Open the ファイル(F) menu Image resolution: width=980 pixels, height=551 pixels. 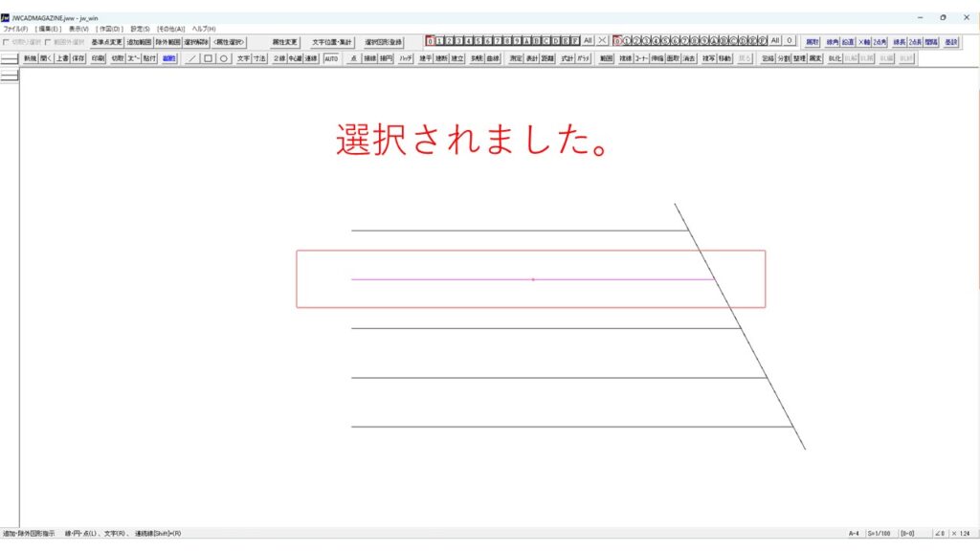click(15, 29)
